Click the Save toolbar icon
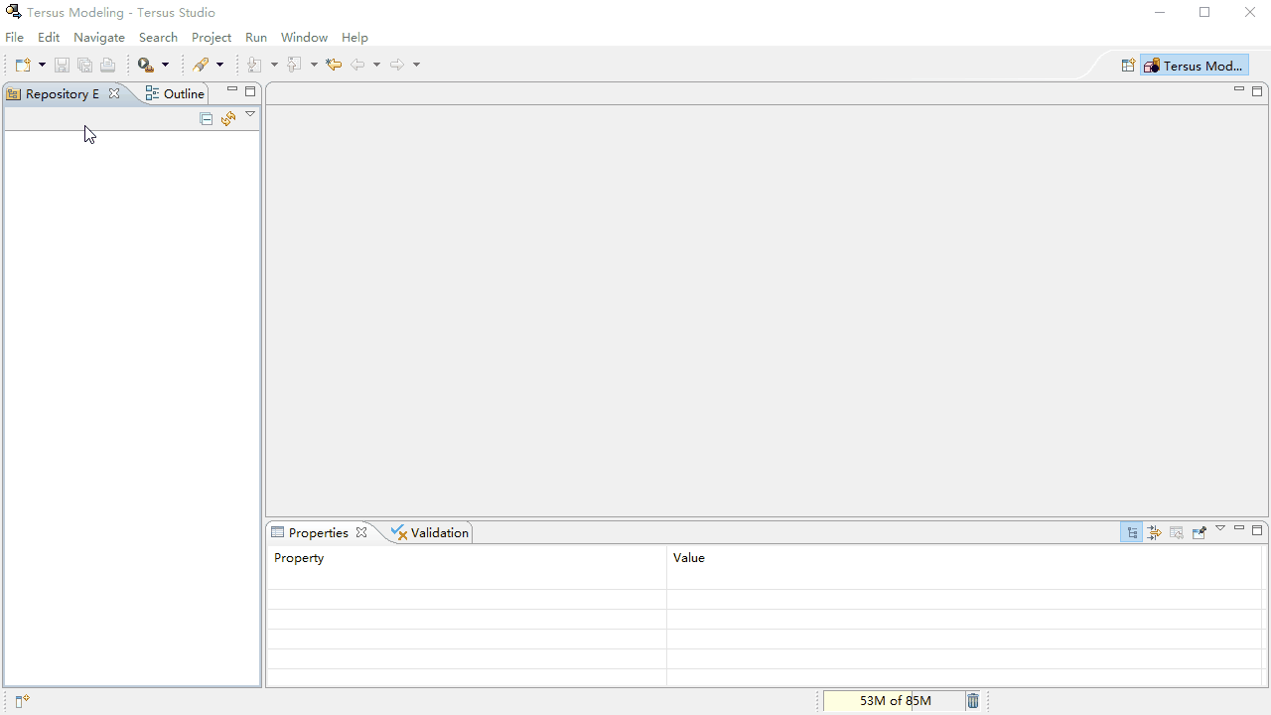Image resolution: width=1271 pixels, height=715 pixels. point(62,65)
